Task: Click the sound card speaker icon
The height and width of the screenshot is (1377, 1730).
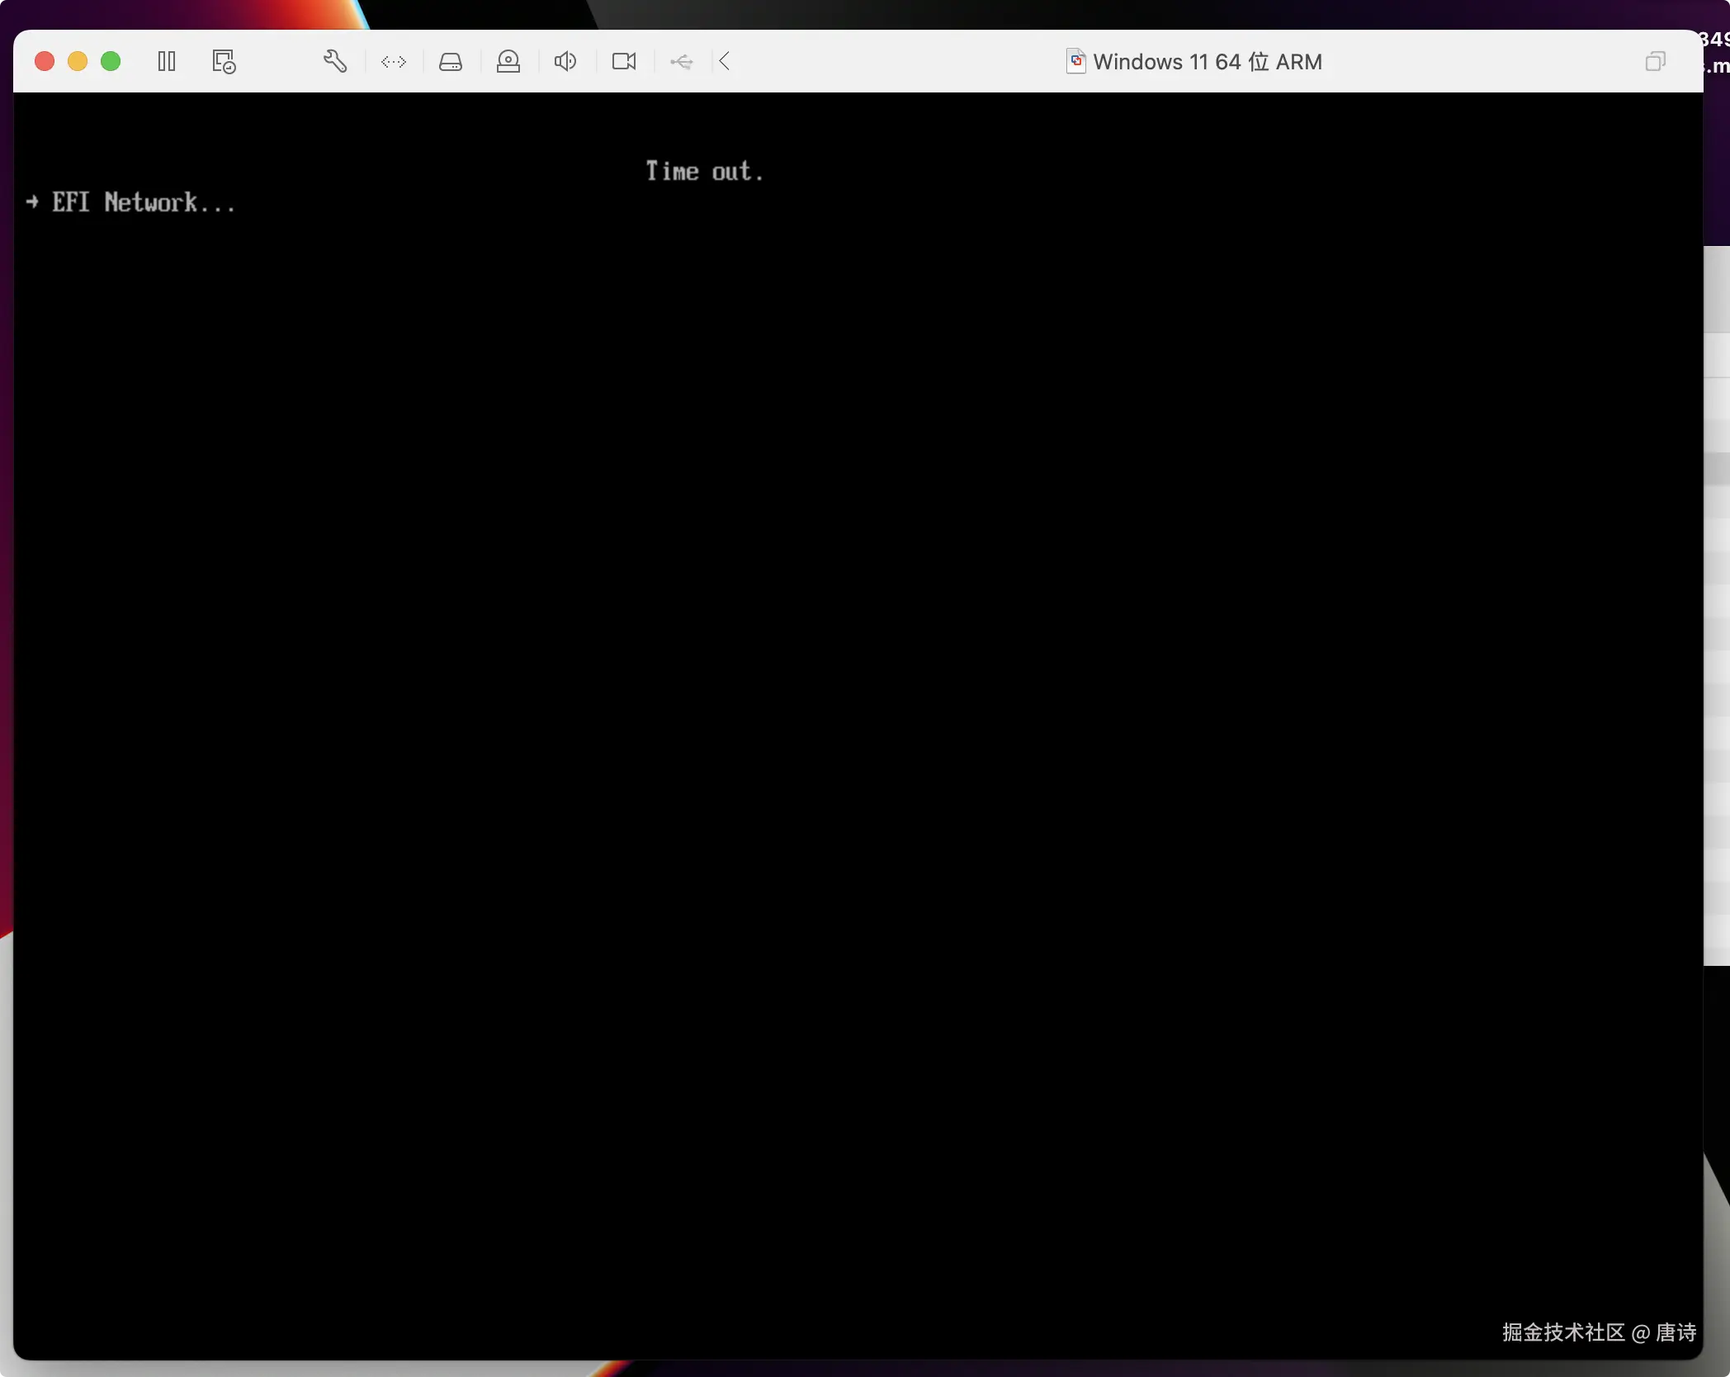Action: point(565,62)
